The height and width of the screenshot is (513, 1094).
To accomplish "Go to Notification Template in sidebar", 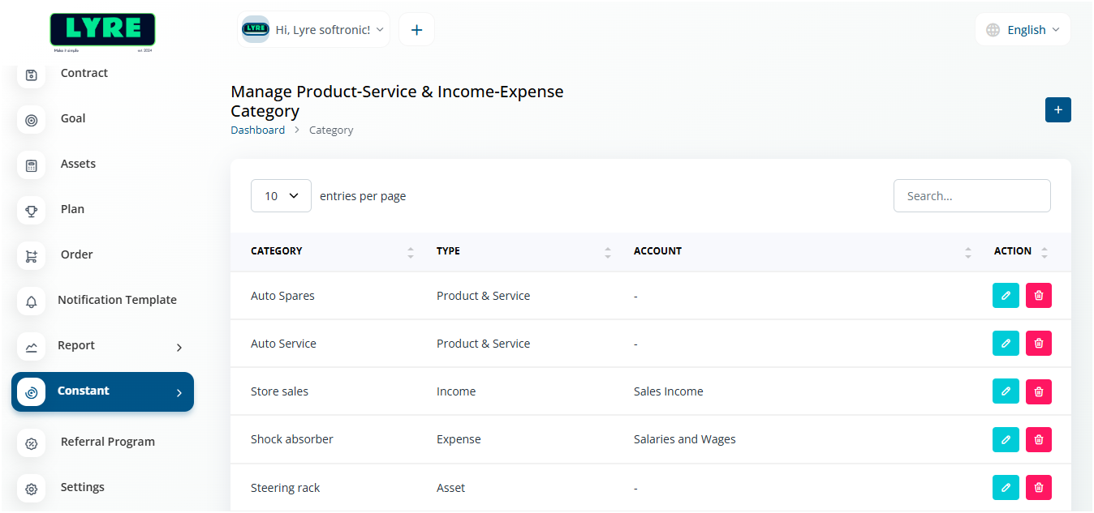I will 117,300.
